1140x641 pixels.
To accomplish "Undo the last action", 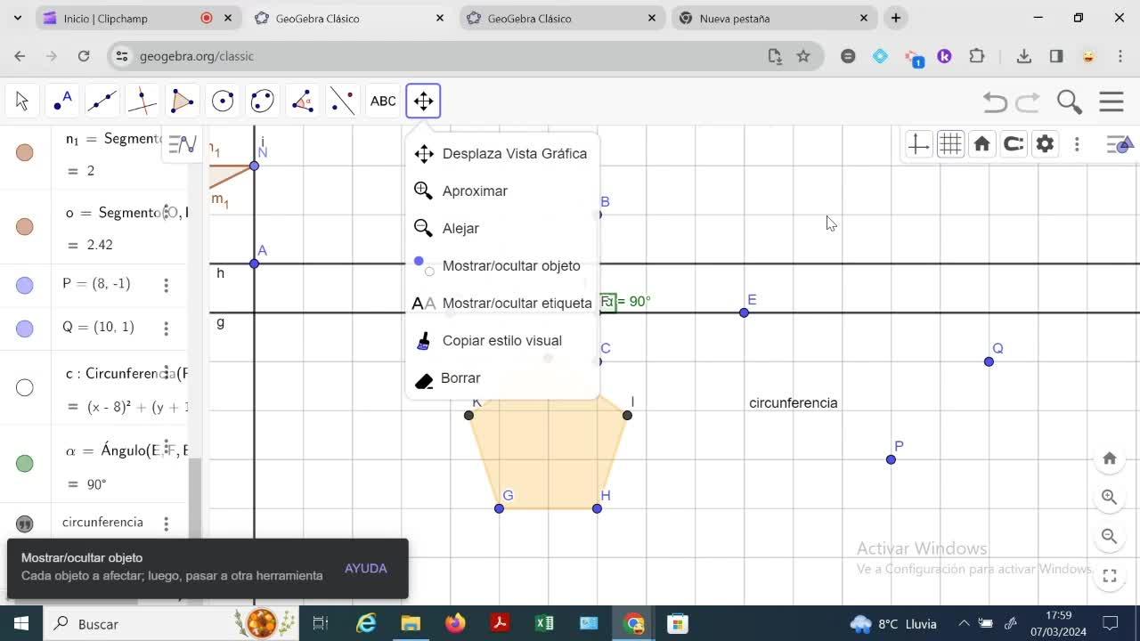I will pos(995,102).
